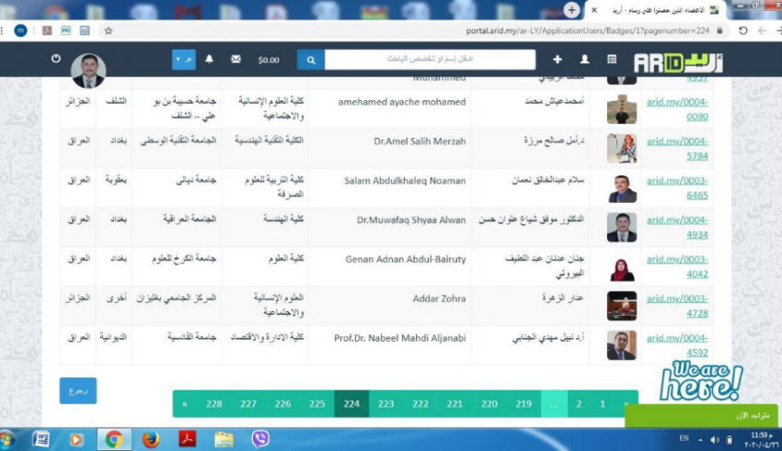Screen dimensions: 782x451
Task: Click the plus icon in navbar
Action: coord(557,60)
